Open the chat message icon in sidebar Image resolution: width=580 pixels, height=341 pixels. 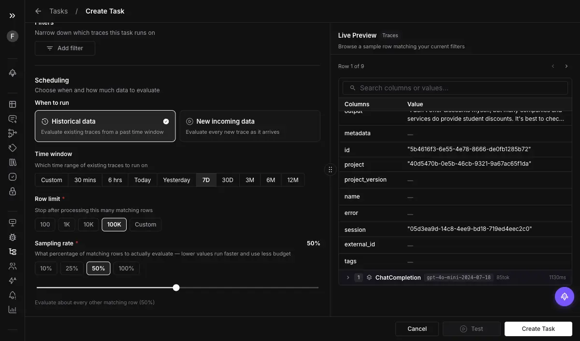coord(13,119)
